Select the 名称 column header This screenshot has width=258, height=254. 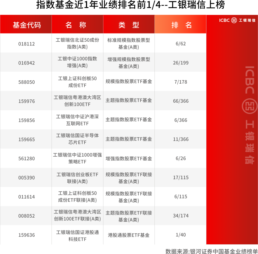pyautogui.click(x=77, y=24)
